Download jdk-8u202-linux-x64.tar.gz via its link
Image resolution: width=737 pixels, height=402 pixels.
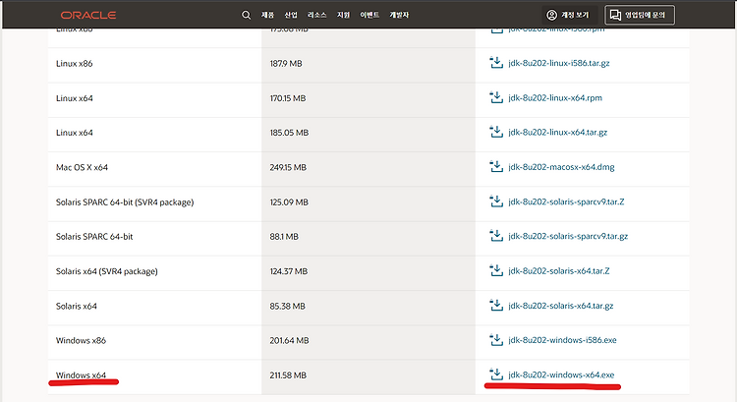pos(558,132)
